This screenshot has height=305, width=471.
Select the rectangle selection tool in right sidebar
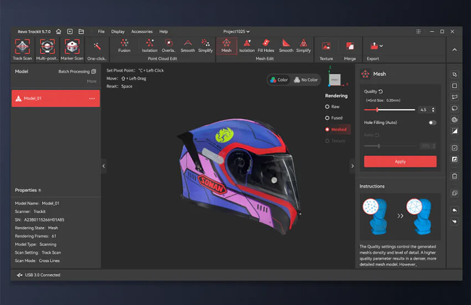click(x=454, y=85)
